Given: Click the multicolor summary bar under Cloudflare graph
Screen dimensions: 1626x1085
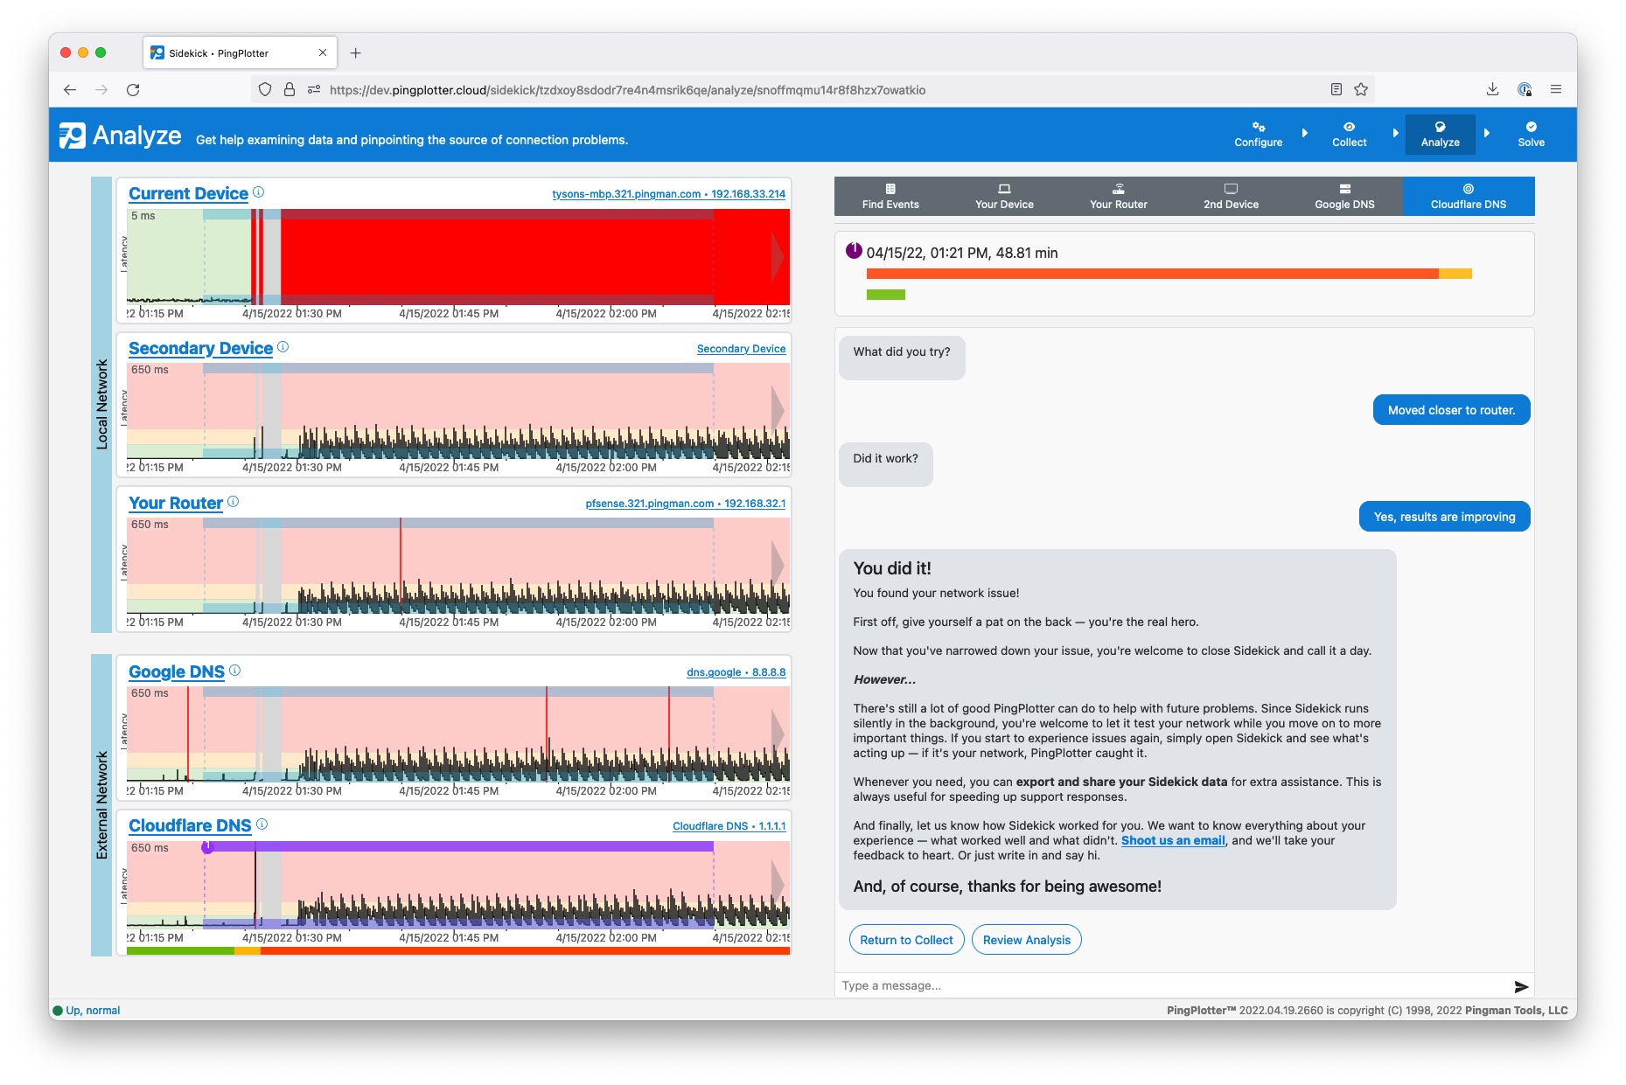Looking at the screenshot, I should pyautogui.click(x=458, y=950).
